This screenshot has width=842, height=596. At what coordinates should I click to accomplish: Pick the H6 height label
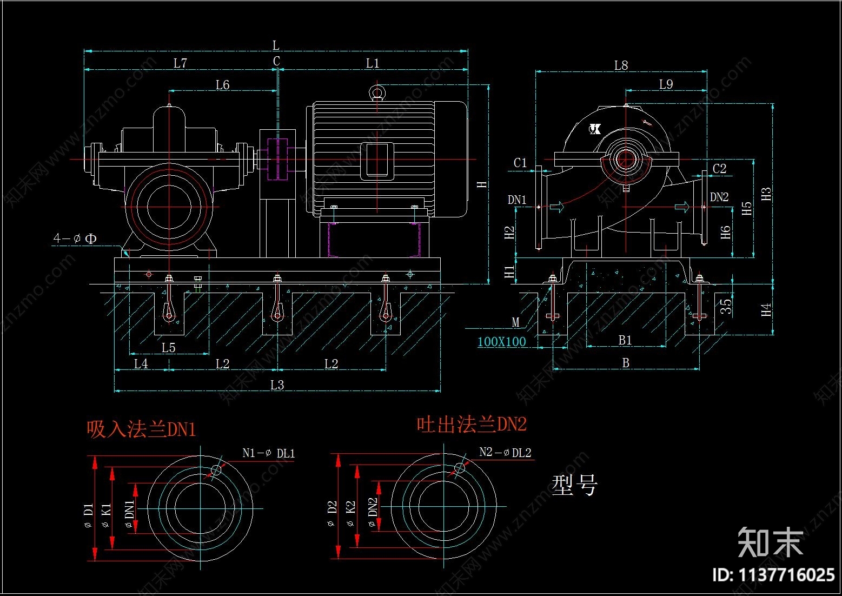click(726, 233)
